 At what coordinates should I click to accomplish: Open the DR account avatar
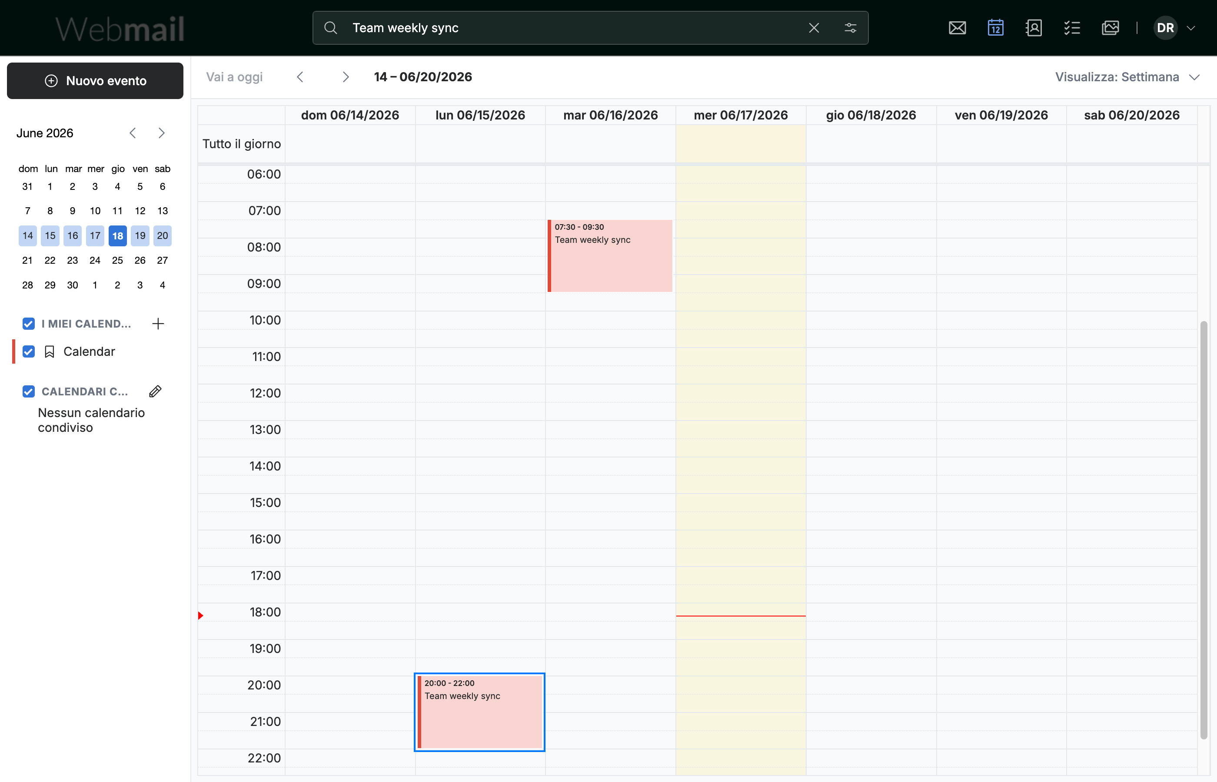[1165, 28]
